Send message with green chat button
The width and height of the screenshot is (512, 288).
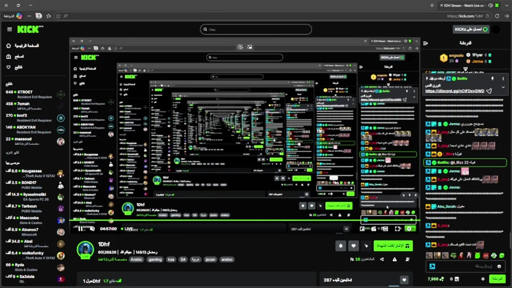(x=497, y=279)
